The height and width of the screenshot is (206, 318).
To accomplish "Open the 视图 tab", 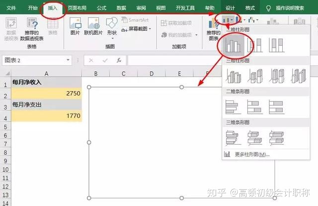I will 161,8.
